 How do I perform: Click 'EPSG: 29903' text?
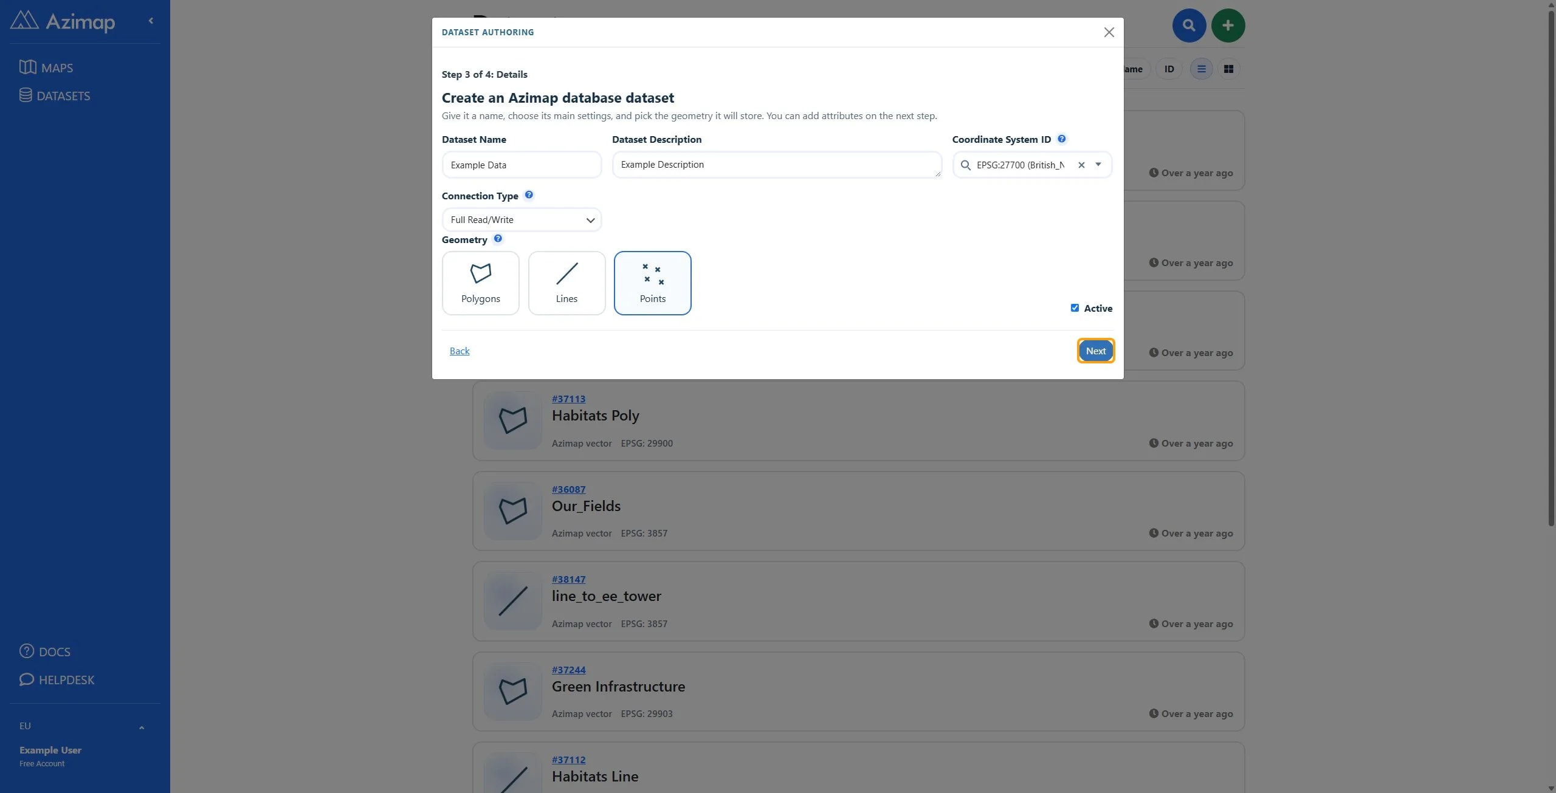pos(646,713)
